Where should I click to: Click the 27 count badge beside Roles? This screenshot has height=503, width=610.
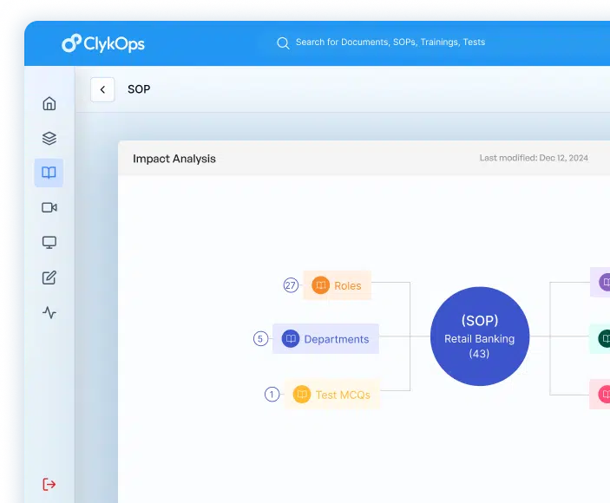[291, 285]
